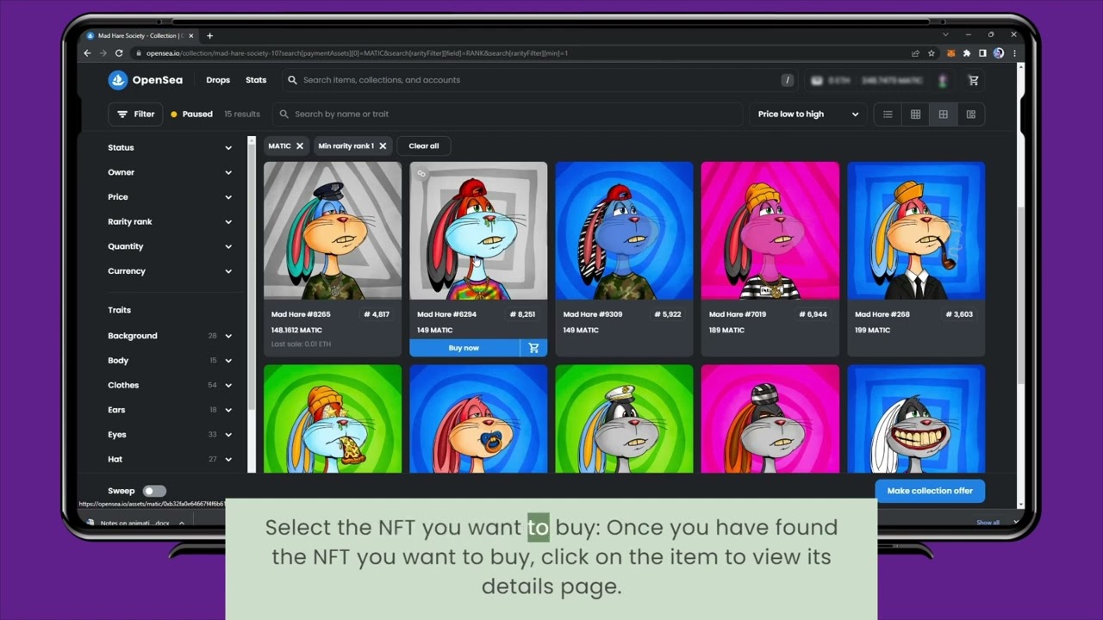This screenshot has height=620, width=1103.
Task: Click the search items, collections, accounts field
Action: pos(539,80)
